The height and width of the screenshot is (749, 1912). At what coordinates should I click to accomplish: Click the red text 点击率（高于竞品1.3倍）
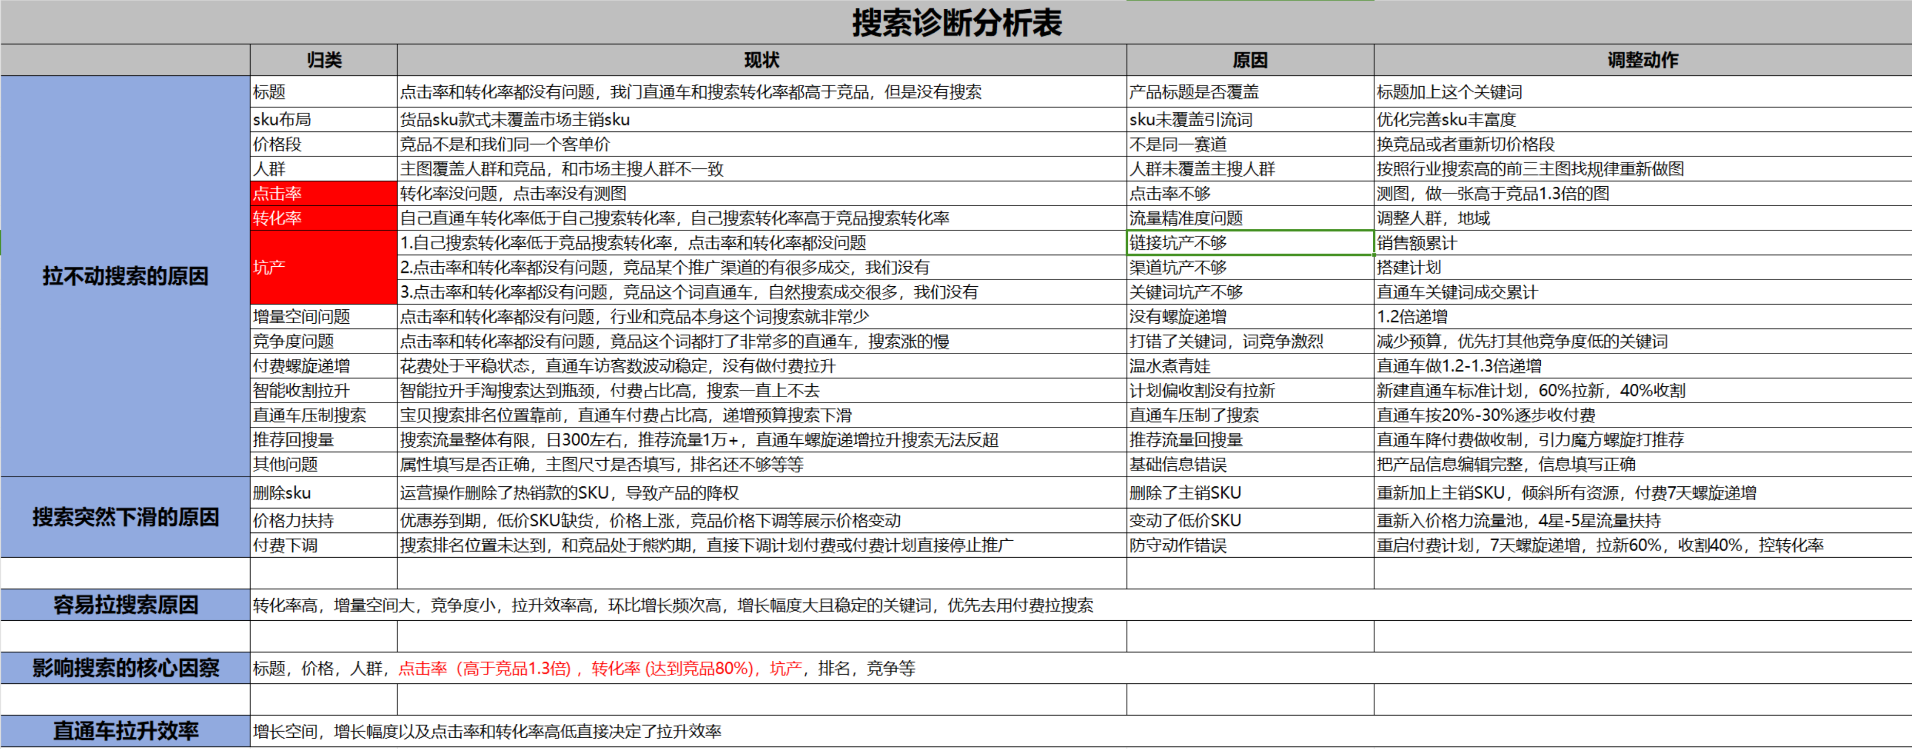(x=485, y=668)
